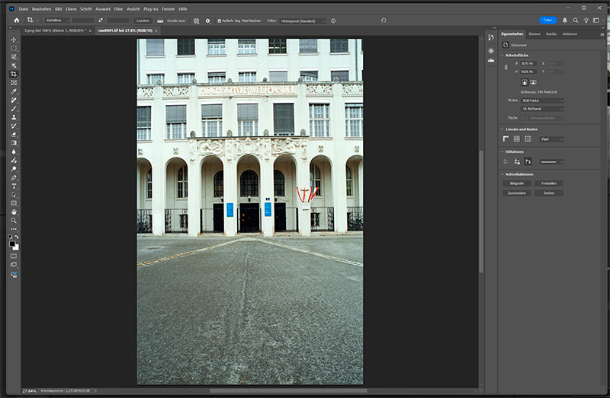This screenshot has width=610, height=398.
Task: Collapse the Arbeitsfläche section
Action: (x=502, y=55)
